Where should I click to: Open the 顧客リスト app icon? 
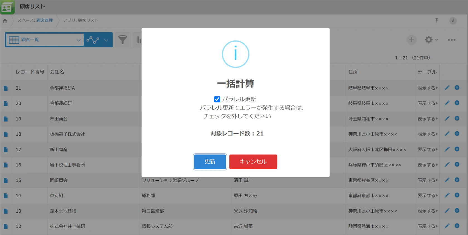(x=7, y=7)
